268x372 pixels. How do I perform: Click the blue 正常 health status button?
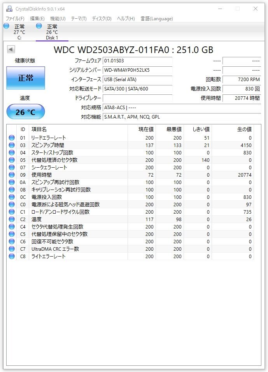(x=26, y=78)
